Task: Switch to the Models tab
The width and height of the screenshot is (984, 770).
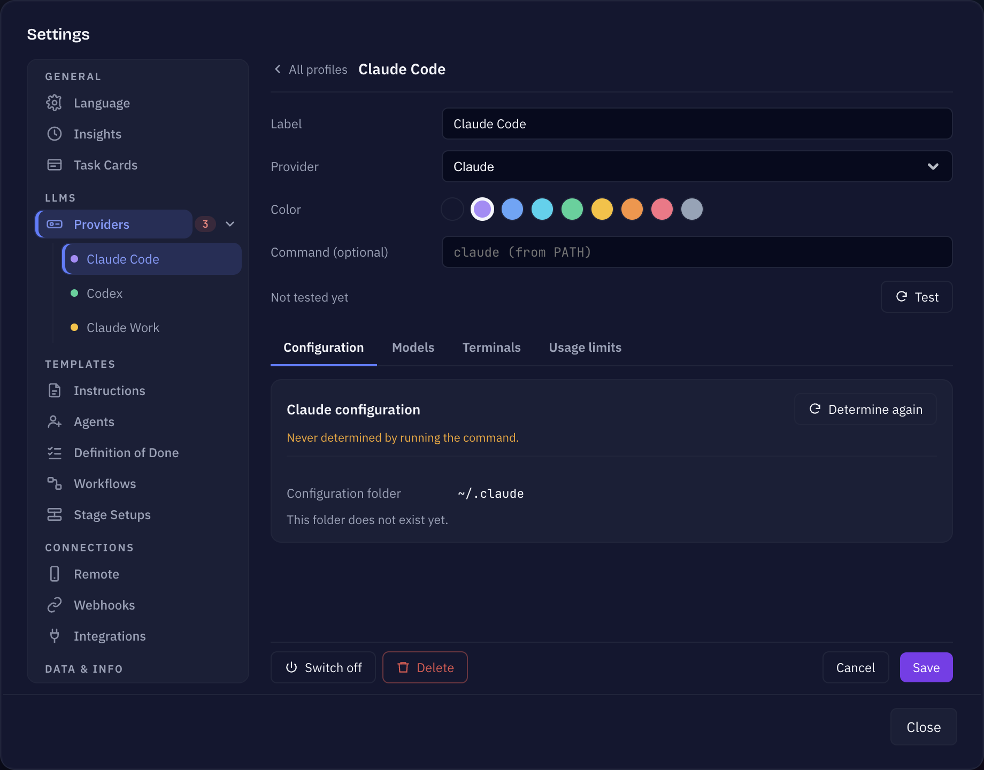Action: point(413,348)
